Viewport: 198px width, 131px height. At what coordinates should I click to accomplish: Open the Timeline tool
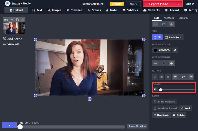coord(74,10)
